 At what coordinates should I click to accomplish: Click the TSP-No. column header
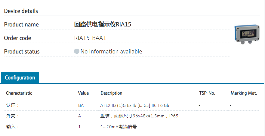pos(207,93)
